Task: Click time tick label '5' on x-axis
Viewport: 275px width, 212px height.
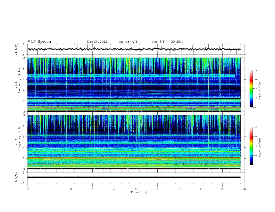Action: 136,189
